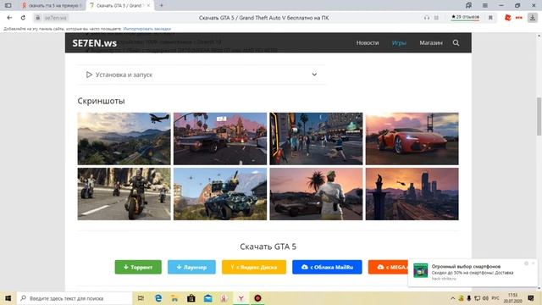This screenshot has height=305, width=542.
Task: Open the sidebar panel icon left of the tabs
Action: (x=8, y=5)
